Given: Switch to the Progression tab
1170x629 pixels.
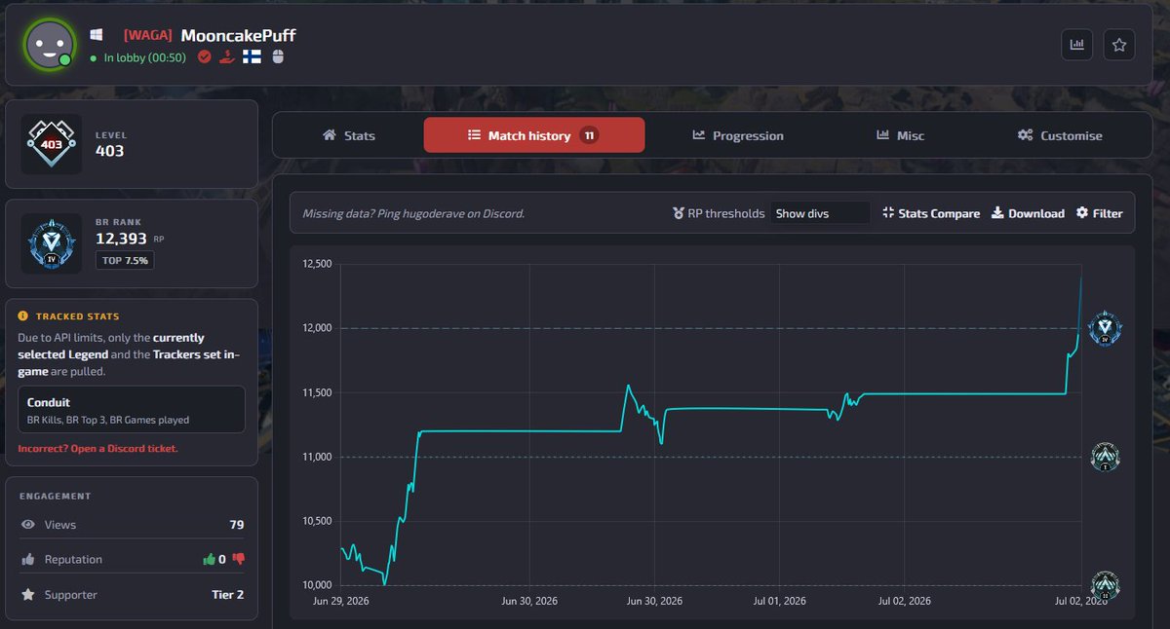Looking at the screenshot, I should [738, 135].
